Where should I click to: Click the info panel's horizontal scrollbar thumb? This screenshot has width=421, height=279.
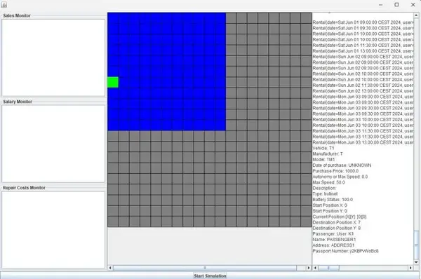328,268
